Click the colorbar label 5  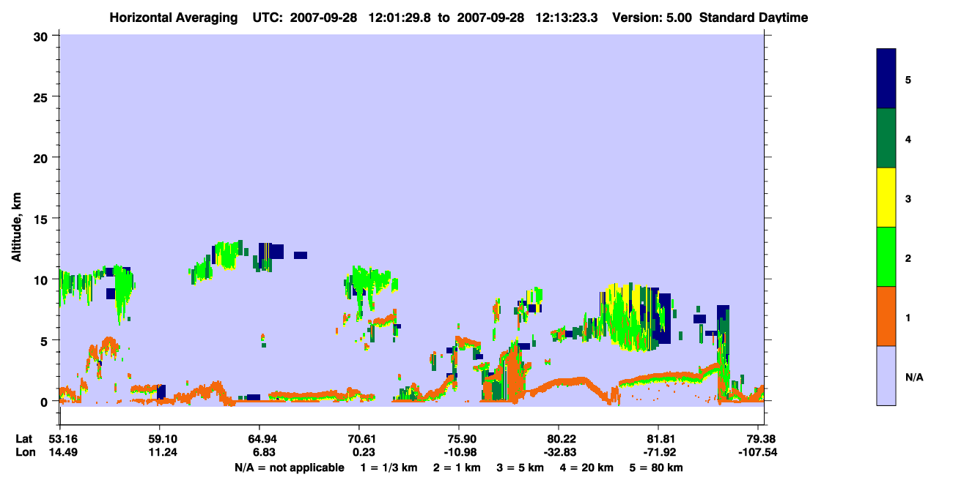[908, 80]
